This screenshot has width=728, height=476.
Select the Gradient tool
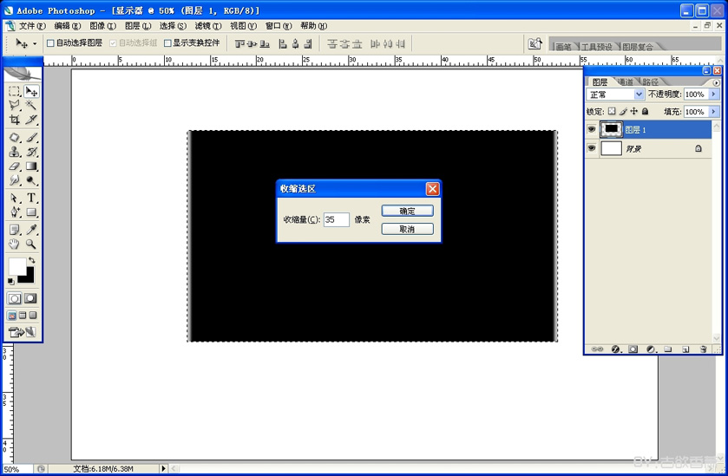[x=31, y=166]
